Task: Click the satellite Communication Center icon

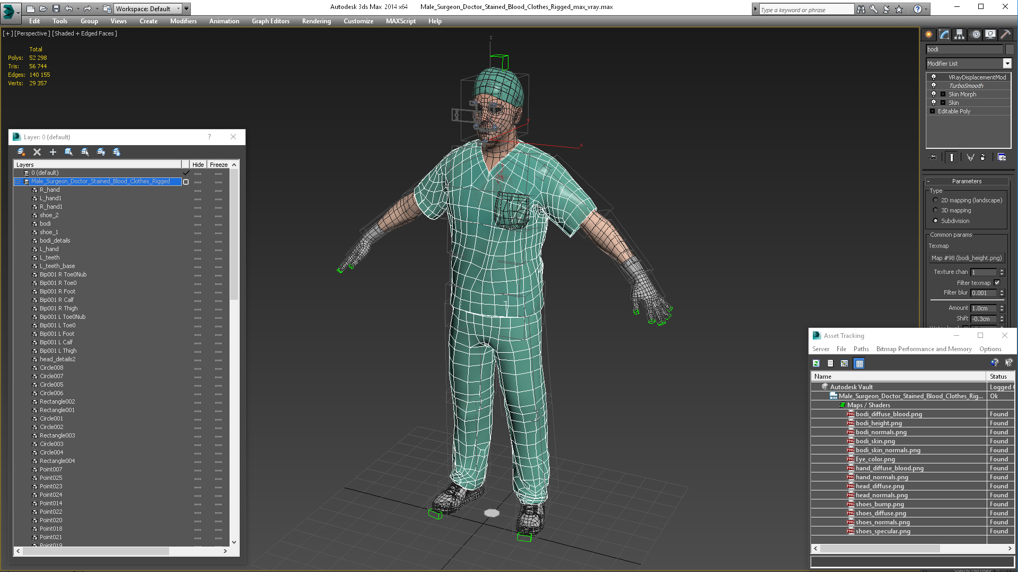Action: [x=887, y=9]
